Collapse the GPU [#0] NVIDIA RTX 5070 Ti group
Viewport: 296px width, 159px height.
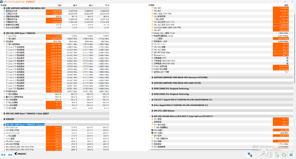tap(150, 116)
